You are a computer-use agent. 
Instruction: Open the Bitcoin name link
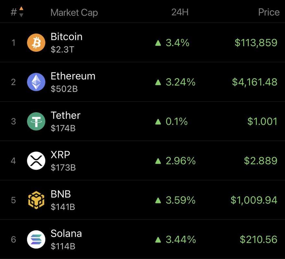coord(67,37)
